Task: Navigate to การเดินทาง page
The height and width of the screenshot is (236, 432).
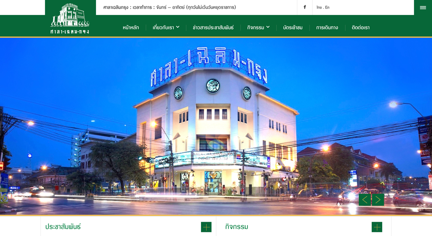Action: tap(327, 27)
